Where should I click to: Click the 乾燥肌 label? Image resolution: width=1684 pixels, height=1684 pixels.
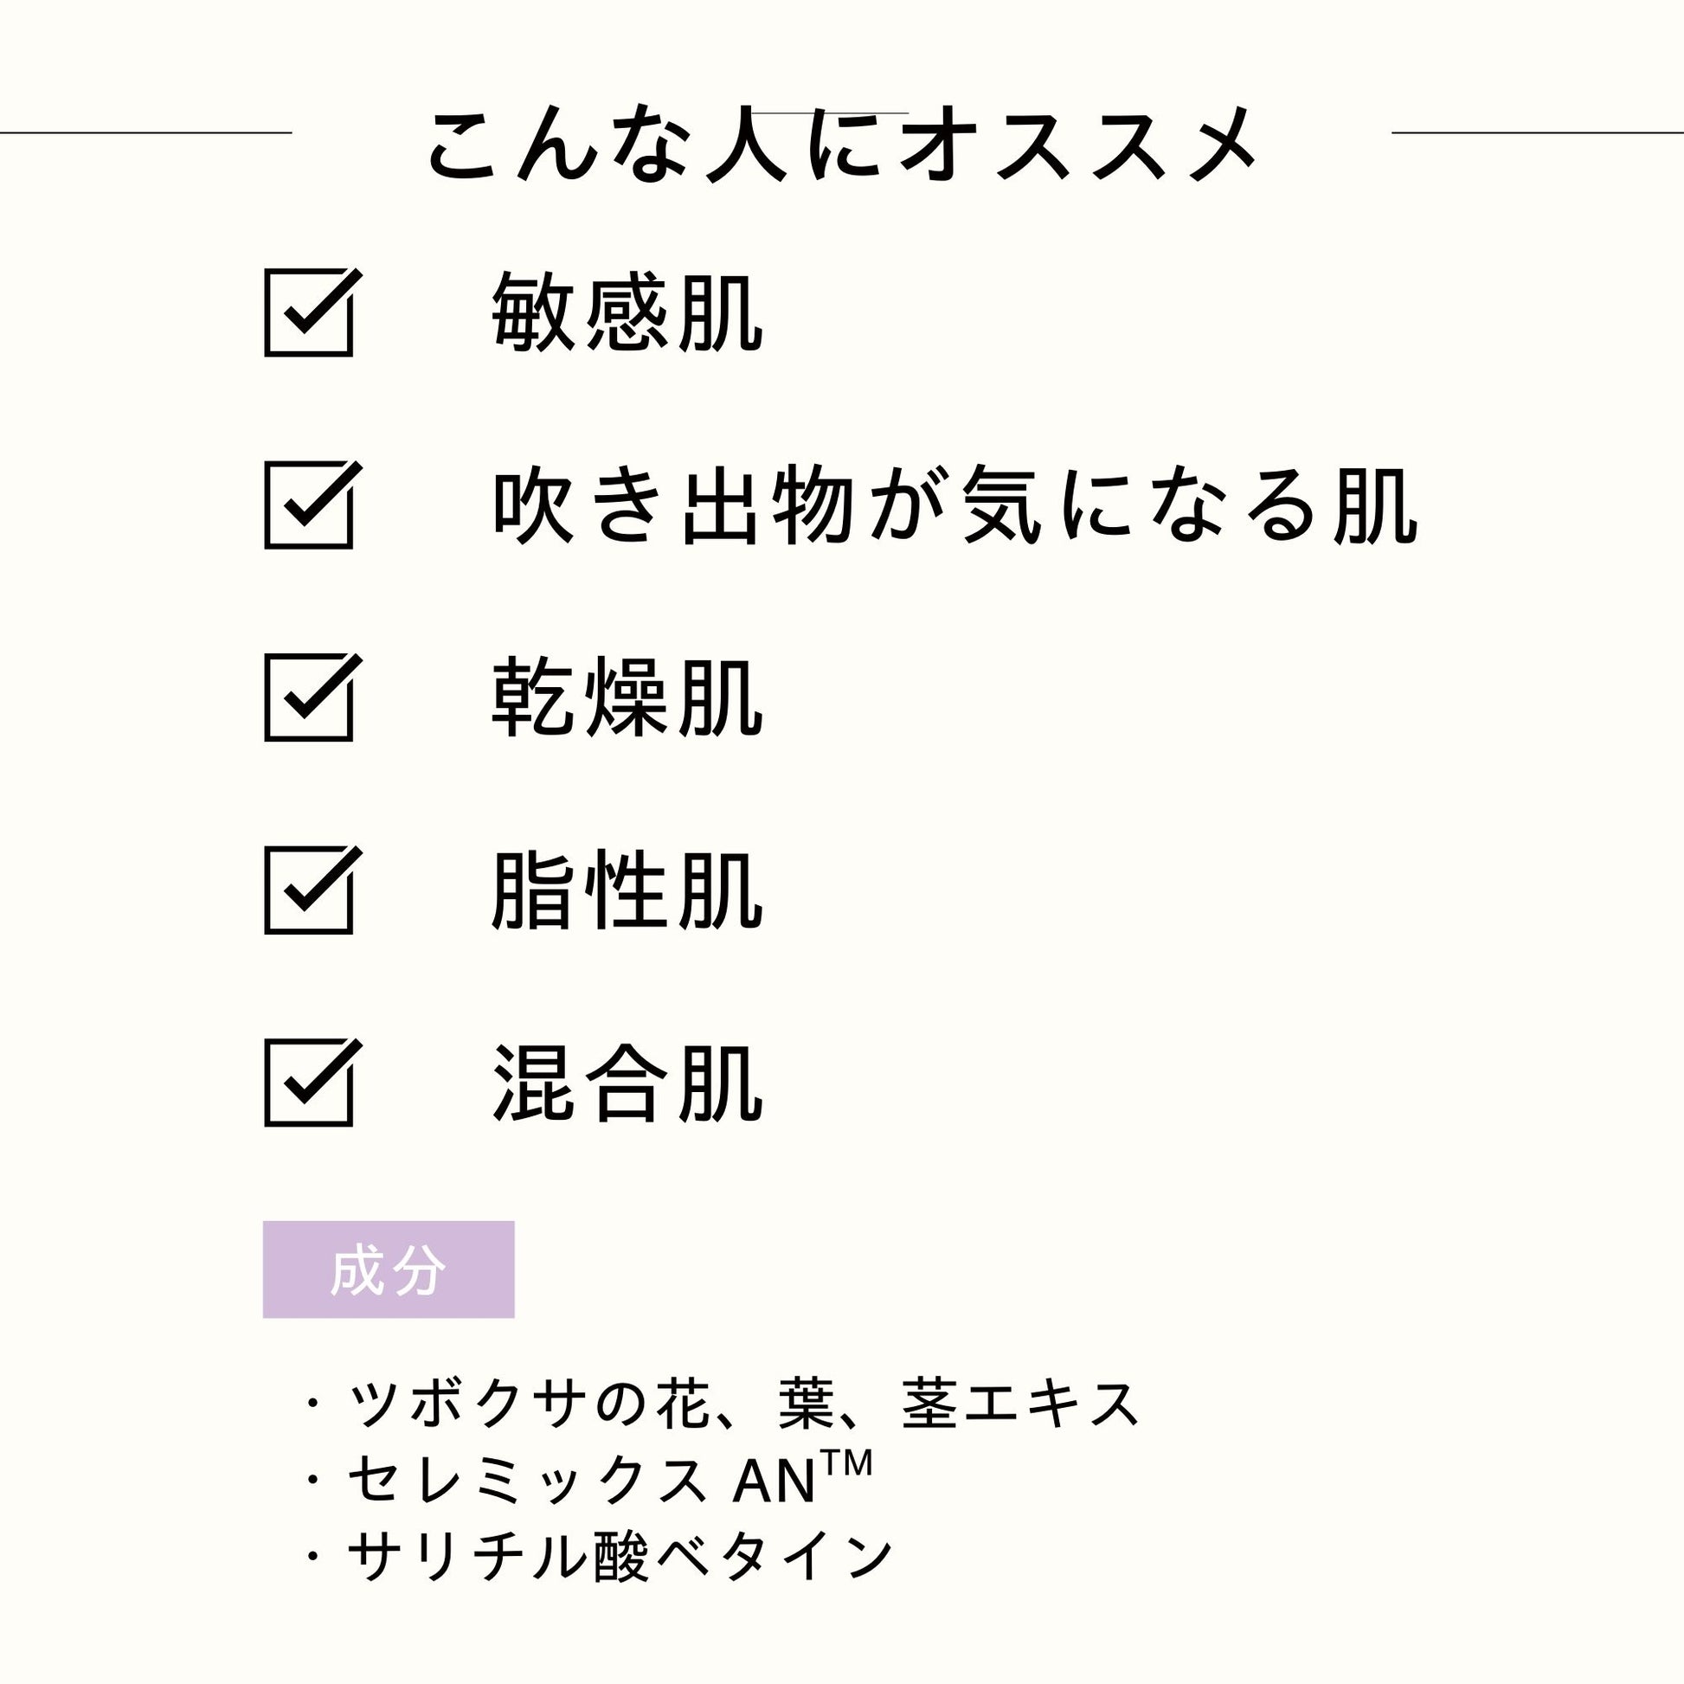[627, 698]
